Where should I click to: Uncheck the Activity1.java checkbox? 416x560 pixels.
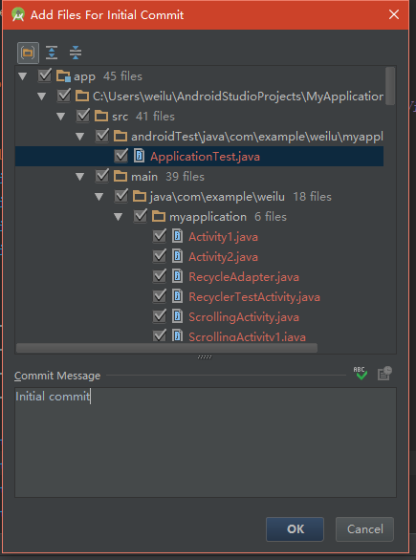tap(159, 236)
